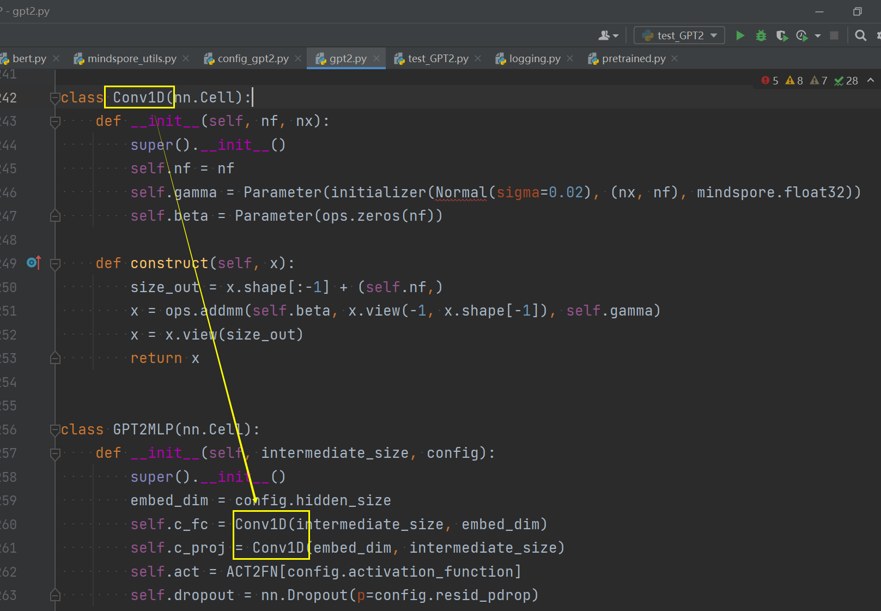Click 'size_out' in the x.view call

point(261,335)
